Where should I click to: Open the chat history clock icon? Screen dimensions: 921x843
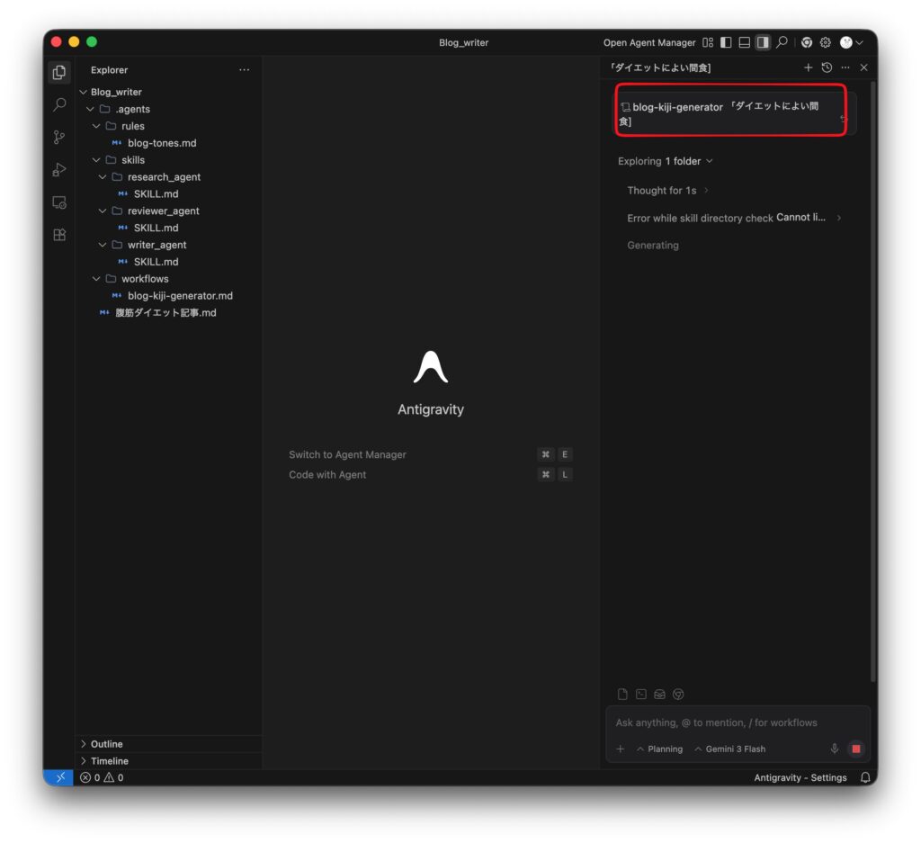(x=827, y=67)
